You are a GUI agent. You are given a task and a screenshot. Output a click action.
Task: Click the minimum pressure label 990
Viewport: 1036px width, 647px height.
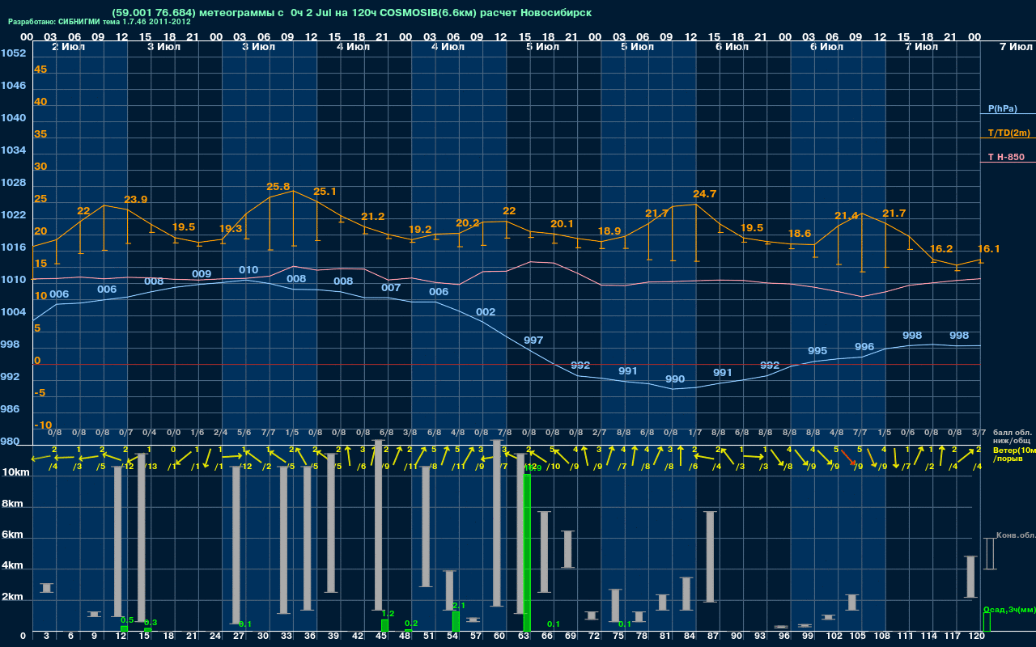click(675, 379)
